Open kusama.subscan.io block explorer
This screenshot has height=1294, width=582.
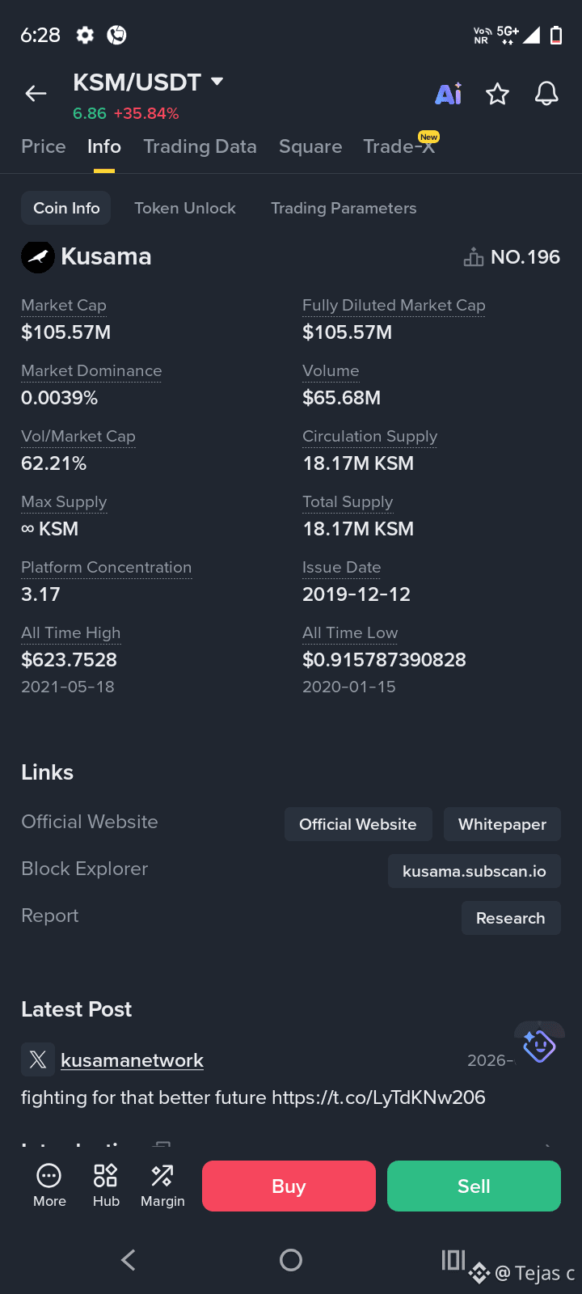coord(474,871)
